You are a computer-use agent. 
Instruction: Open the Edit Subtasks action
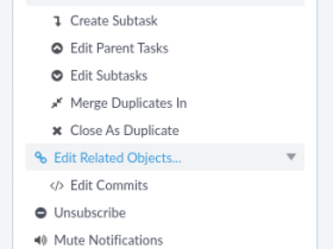109,75
